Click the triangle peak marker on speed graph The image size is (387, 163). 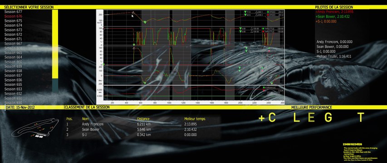pyautogui.click(x=133, y=12)
